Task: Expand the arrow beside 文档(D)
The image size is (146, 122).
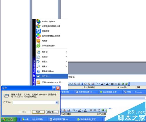Action: pyautogui.click(x=67, y=57)
